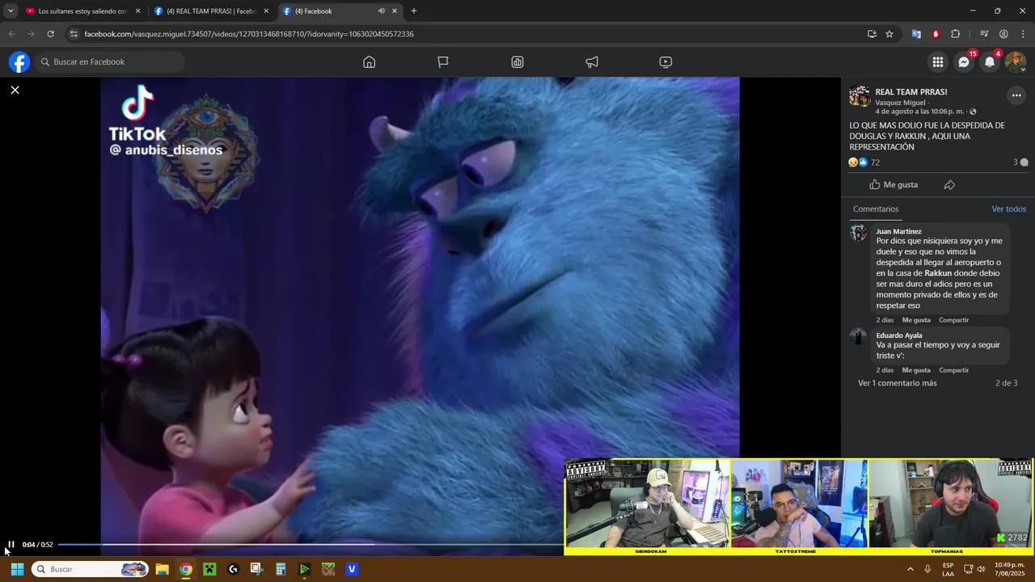Open Juan Martinez commenter profile name
The height and width of the screenshot is (582, 1035).
pyautogui.click(x=899, y=231)
